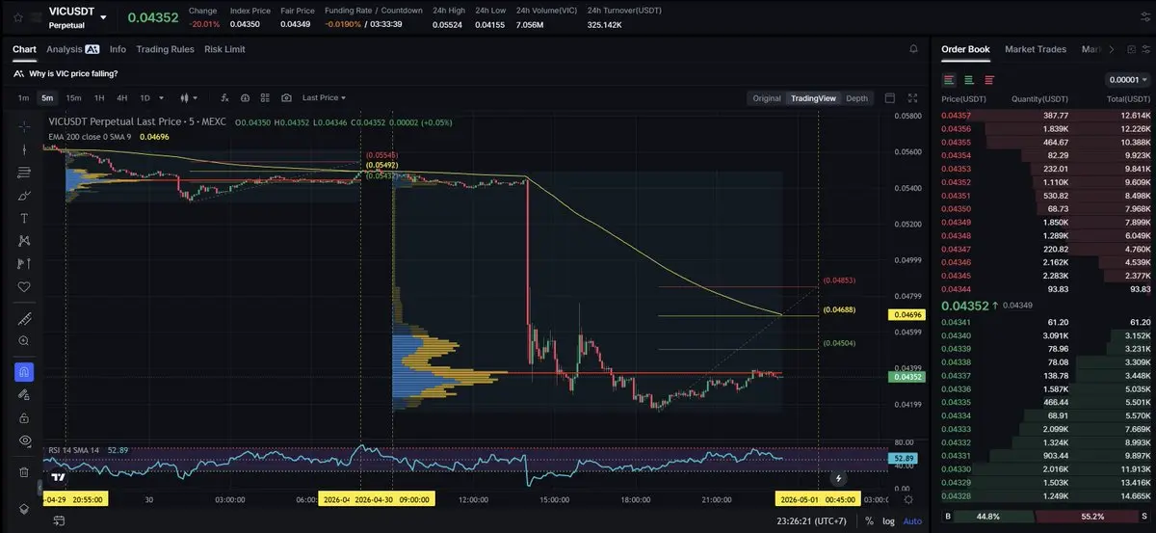The width and height of the screenshot is (1156, 533).
Task: Select the chart patterns tool
Action: tap(24, 240)
